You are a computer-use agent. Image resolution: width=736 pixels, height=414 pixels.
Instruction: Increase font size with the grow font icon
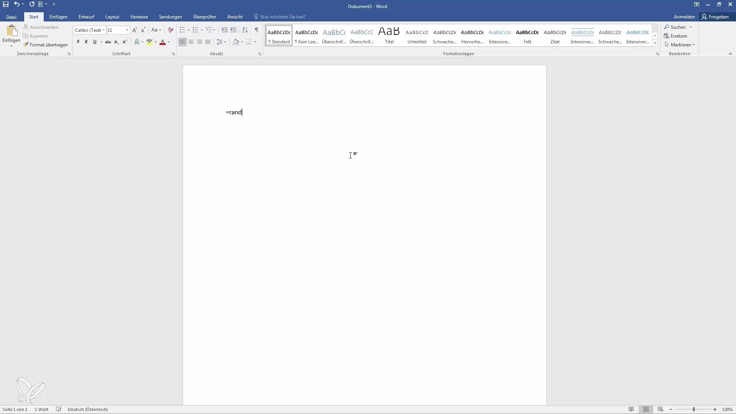(x=135, y=30)
